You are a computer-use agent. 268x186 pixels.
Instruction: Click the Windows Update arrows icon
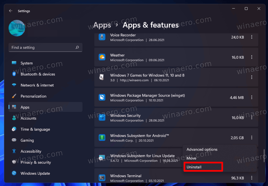click(14, 173)
